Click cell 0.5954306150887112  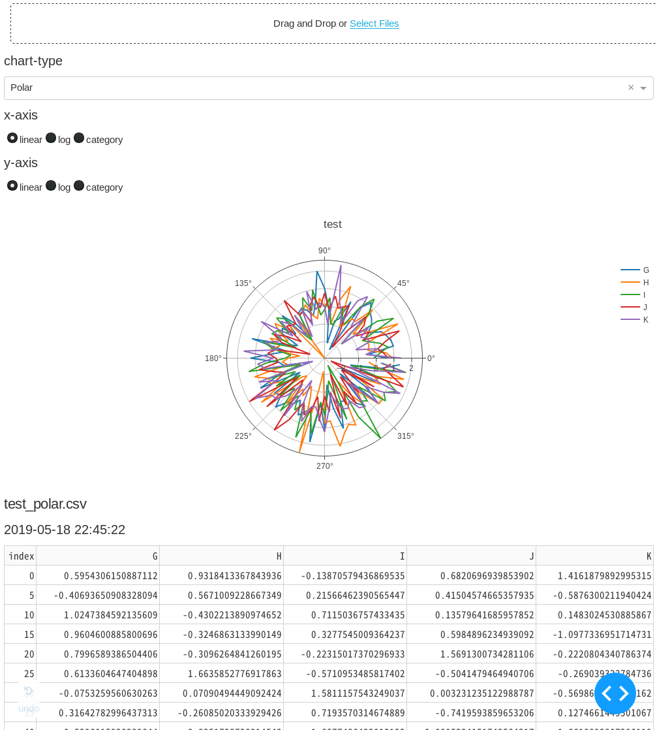[98, 575]
